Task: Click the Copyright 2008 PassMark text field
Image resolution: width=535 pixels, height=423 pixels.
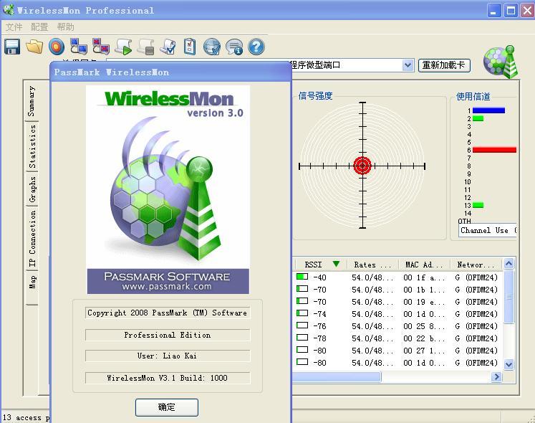Action: pyautogui.click(x=167, y=313)
